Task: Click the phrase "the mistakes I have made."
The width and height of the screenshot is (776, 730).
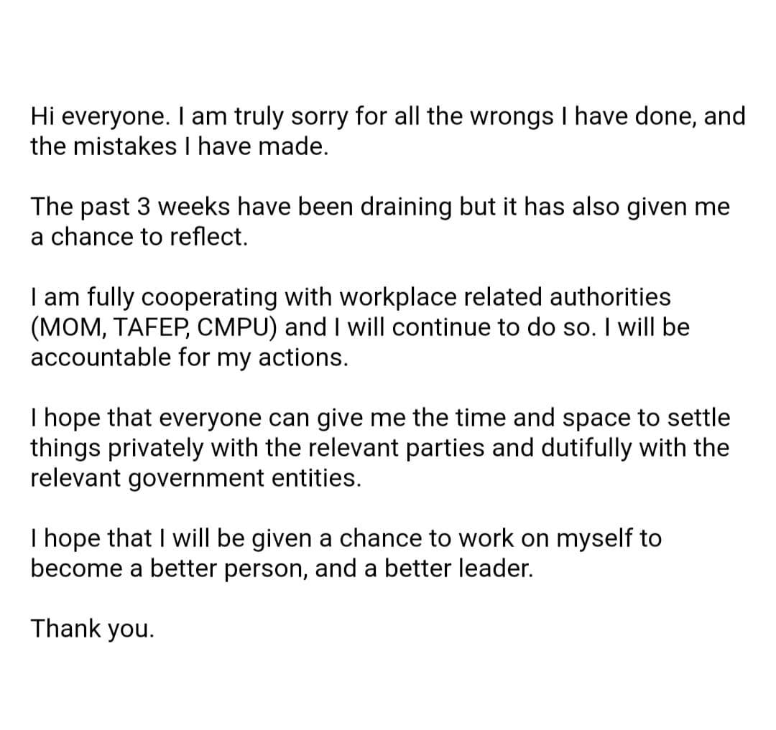Action: (x=179, y=146)
